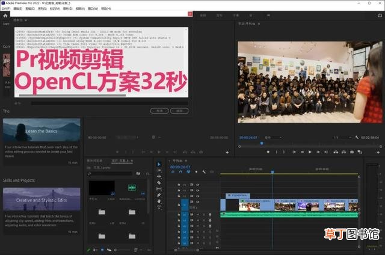Click the Project panel search field

click(x=109, y=174)
